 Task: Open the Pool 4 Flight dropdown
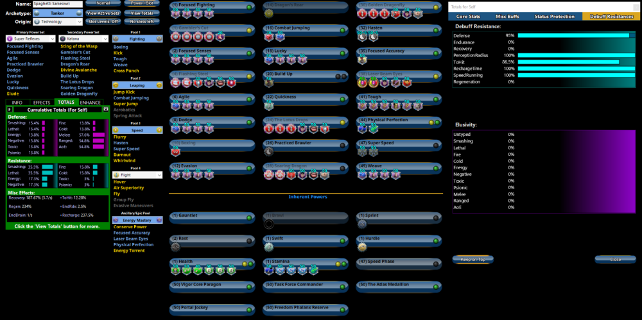click(137, 174)
